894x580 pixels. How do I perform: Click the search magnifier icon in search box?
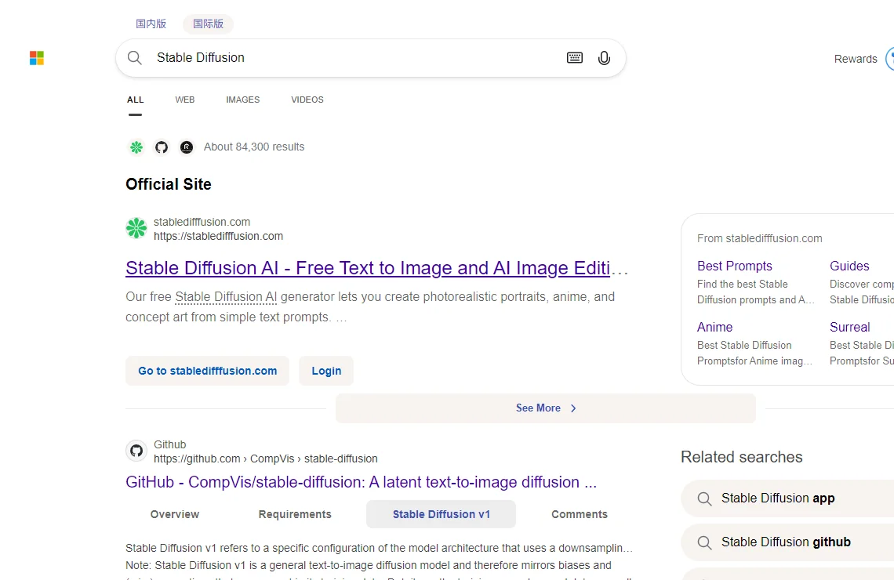click(135, 57)
